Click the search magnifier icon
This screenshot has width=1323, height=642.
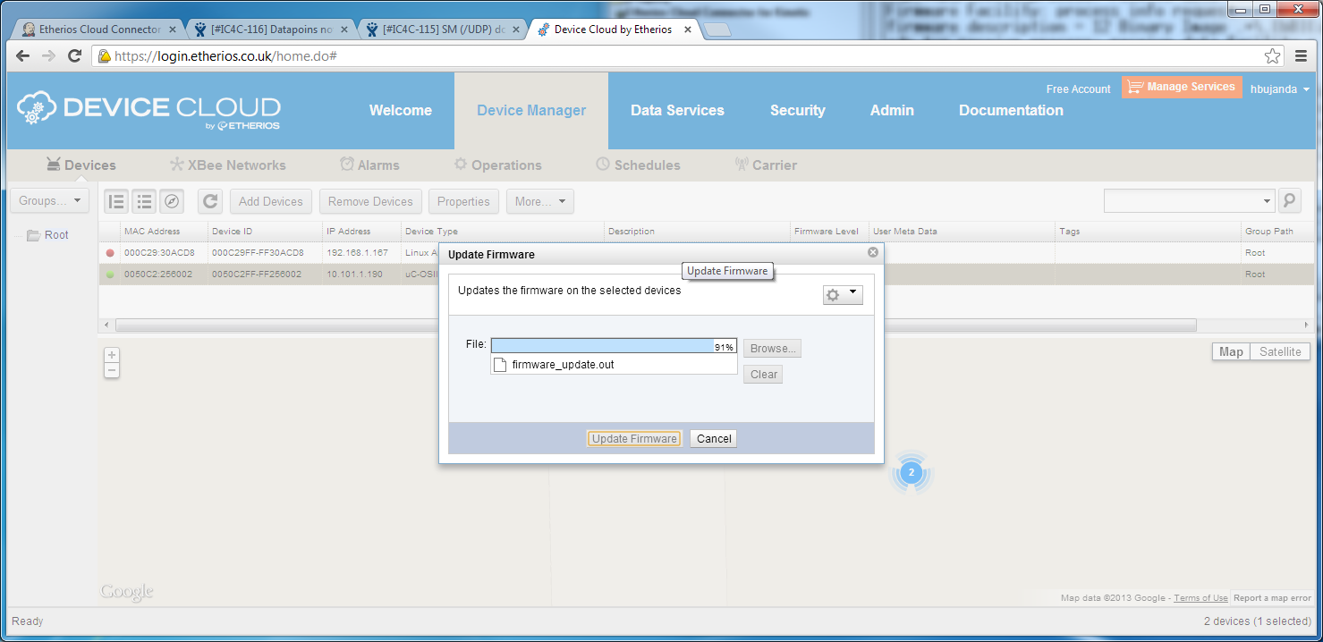[x=1289, y=201]
